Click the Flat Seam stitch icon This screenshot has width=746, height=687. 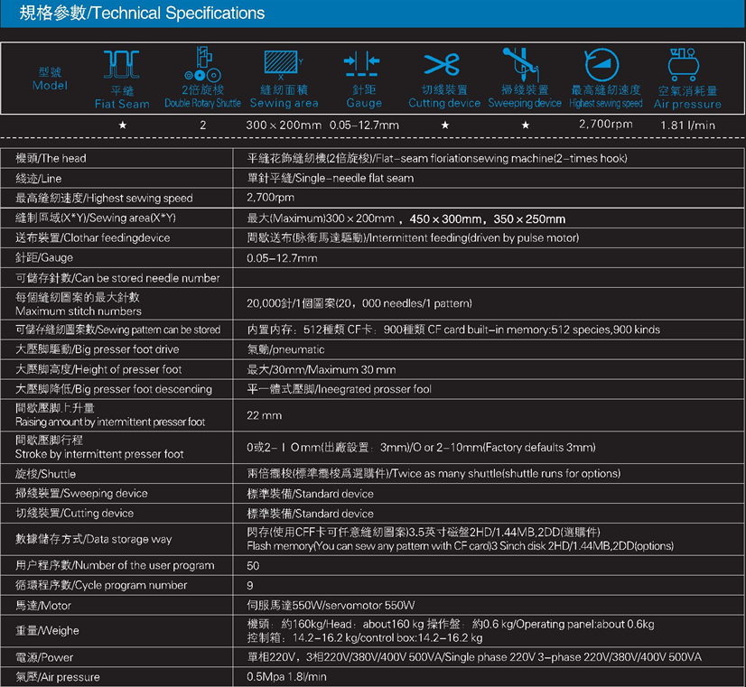(121, 64)
